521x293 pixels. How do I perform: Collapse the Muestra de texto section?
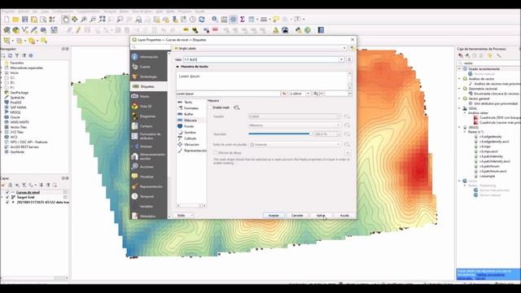177,67
